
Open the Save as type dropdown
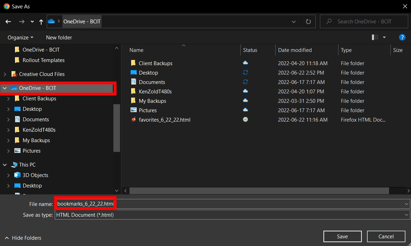point(232,215)
